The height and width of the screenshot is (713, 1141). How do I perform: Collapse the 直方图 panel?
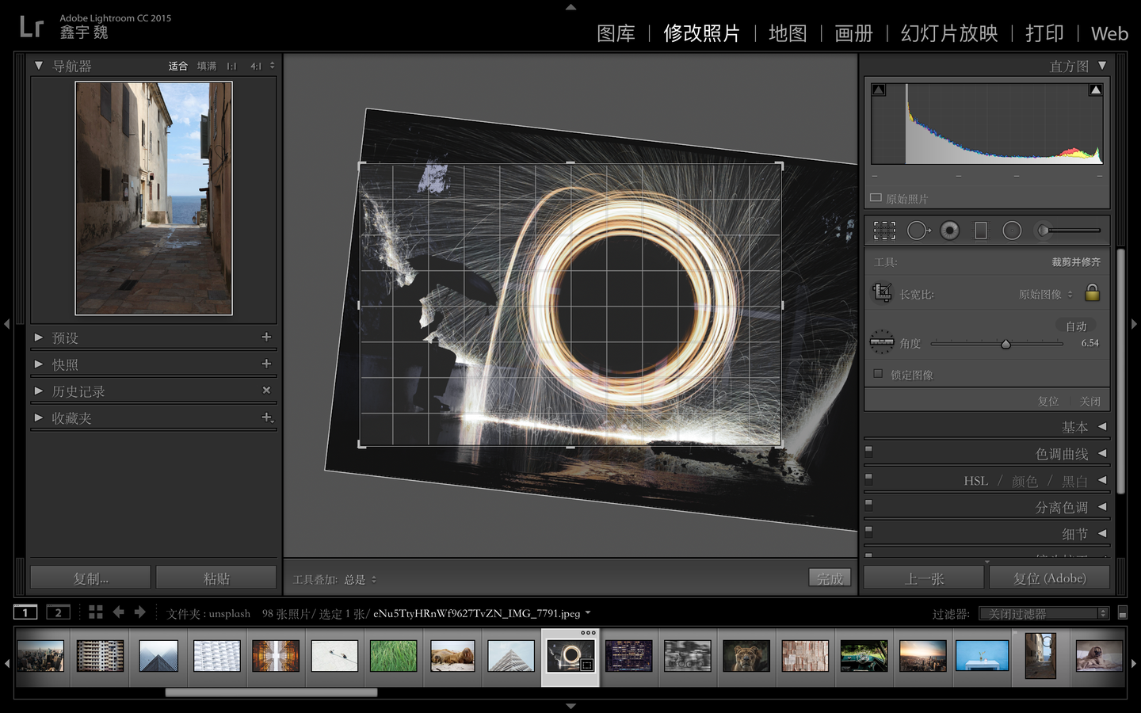1102,66
